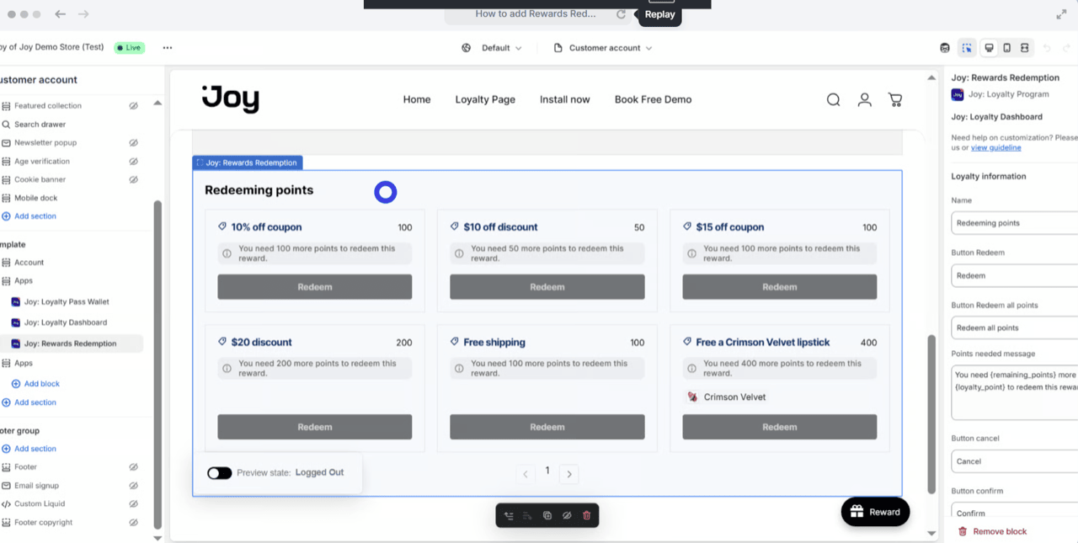Toggle visibility of Footer section
This screenshot has height=543, width=1078.
click(x=133, y=467)
